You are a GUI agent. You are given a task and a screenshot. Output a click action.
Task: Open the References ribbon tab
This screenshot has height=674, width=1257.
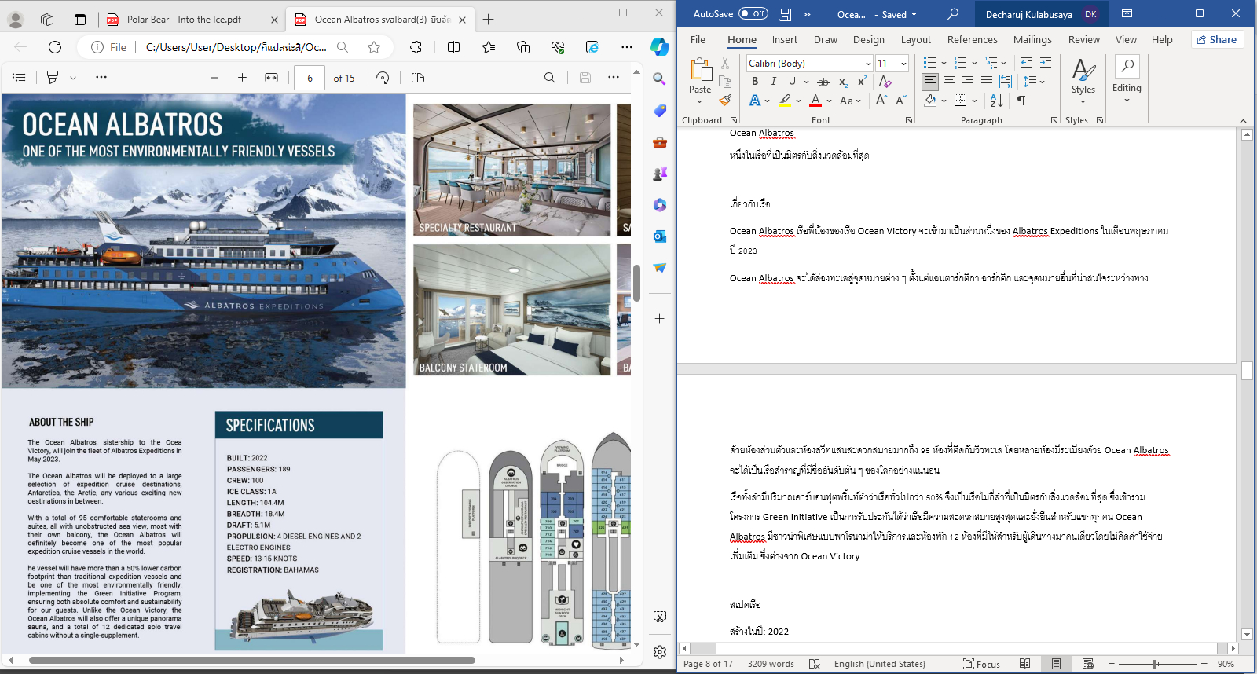973,40
